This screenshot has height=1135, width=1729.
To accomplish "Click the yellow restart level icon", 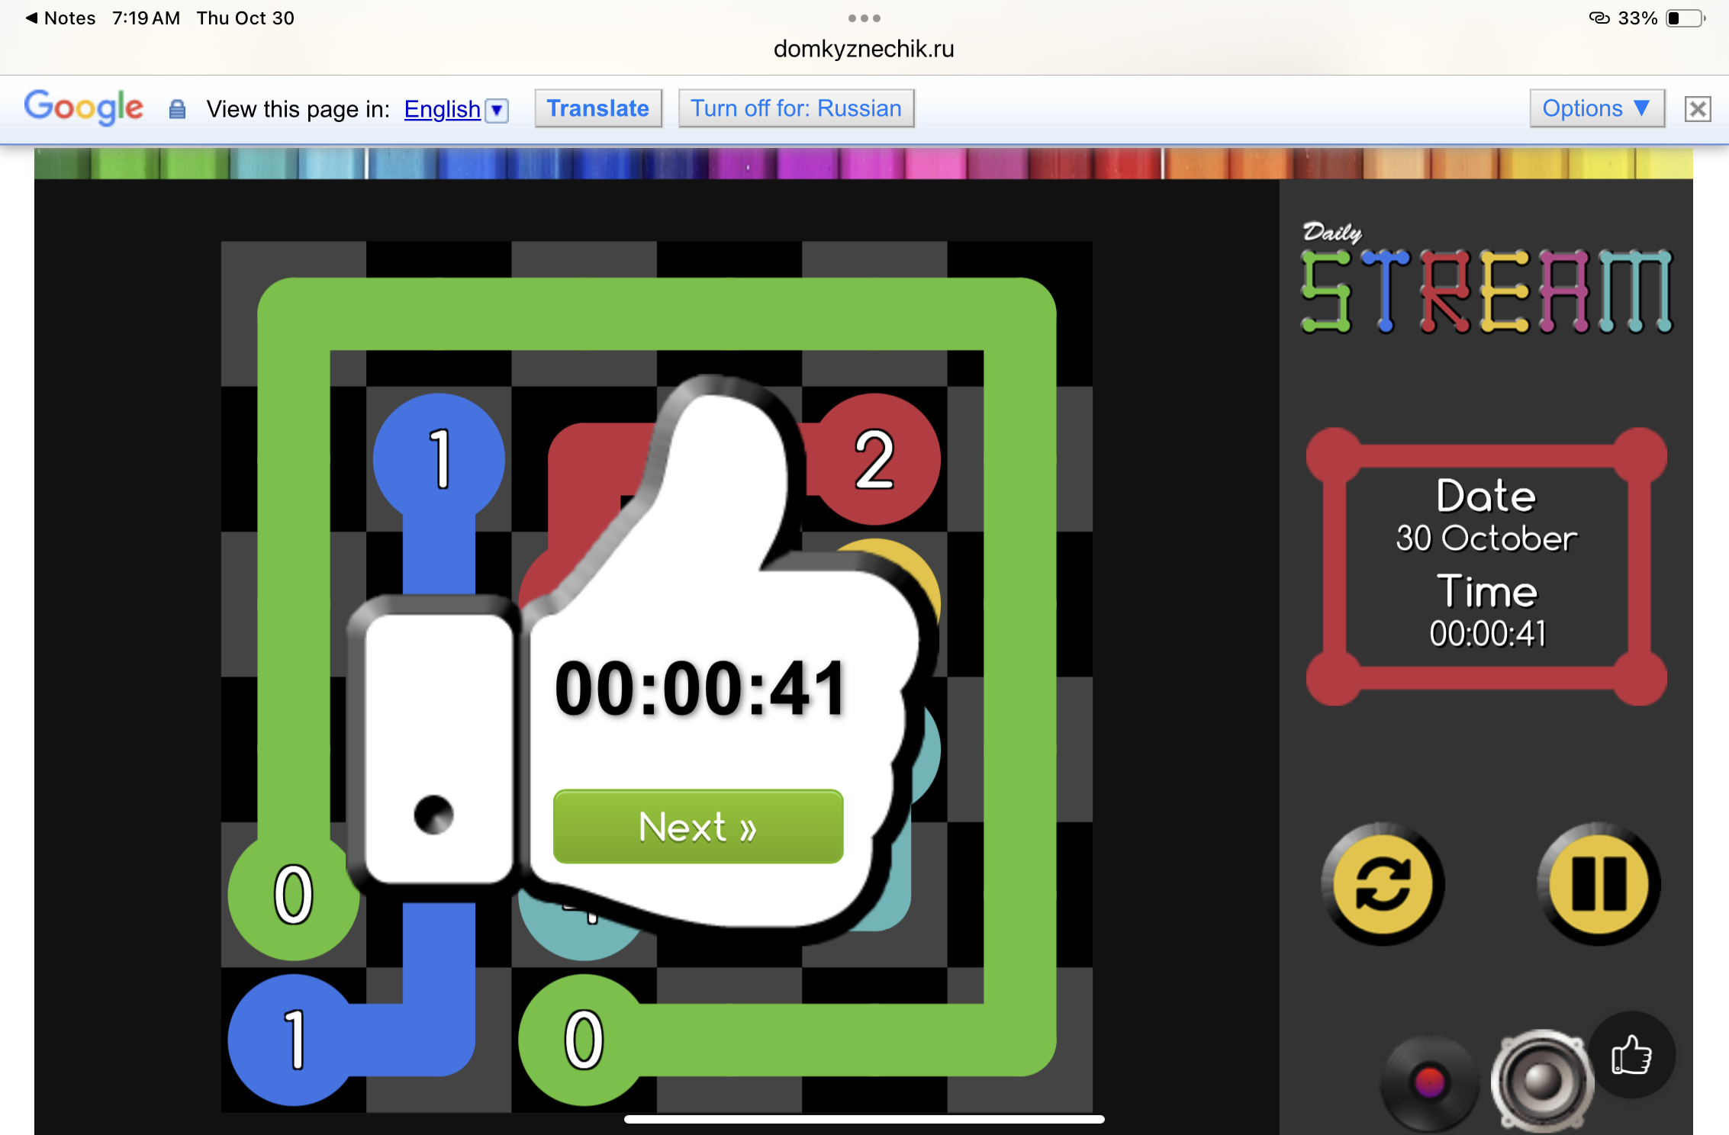I will [x=1382, y=884].
